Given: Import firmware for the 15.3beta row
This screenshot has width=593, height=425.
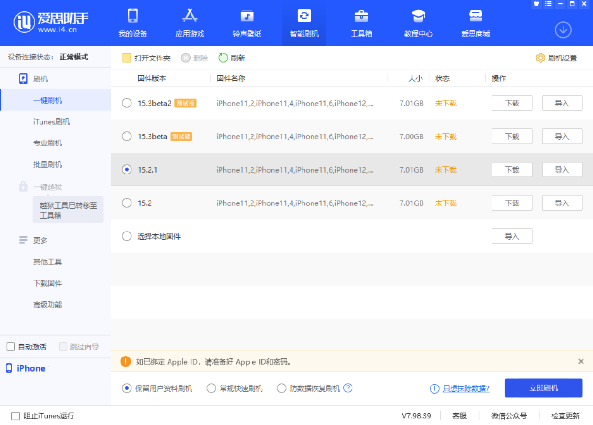Looking at the screenshot, I should 562,136.
